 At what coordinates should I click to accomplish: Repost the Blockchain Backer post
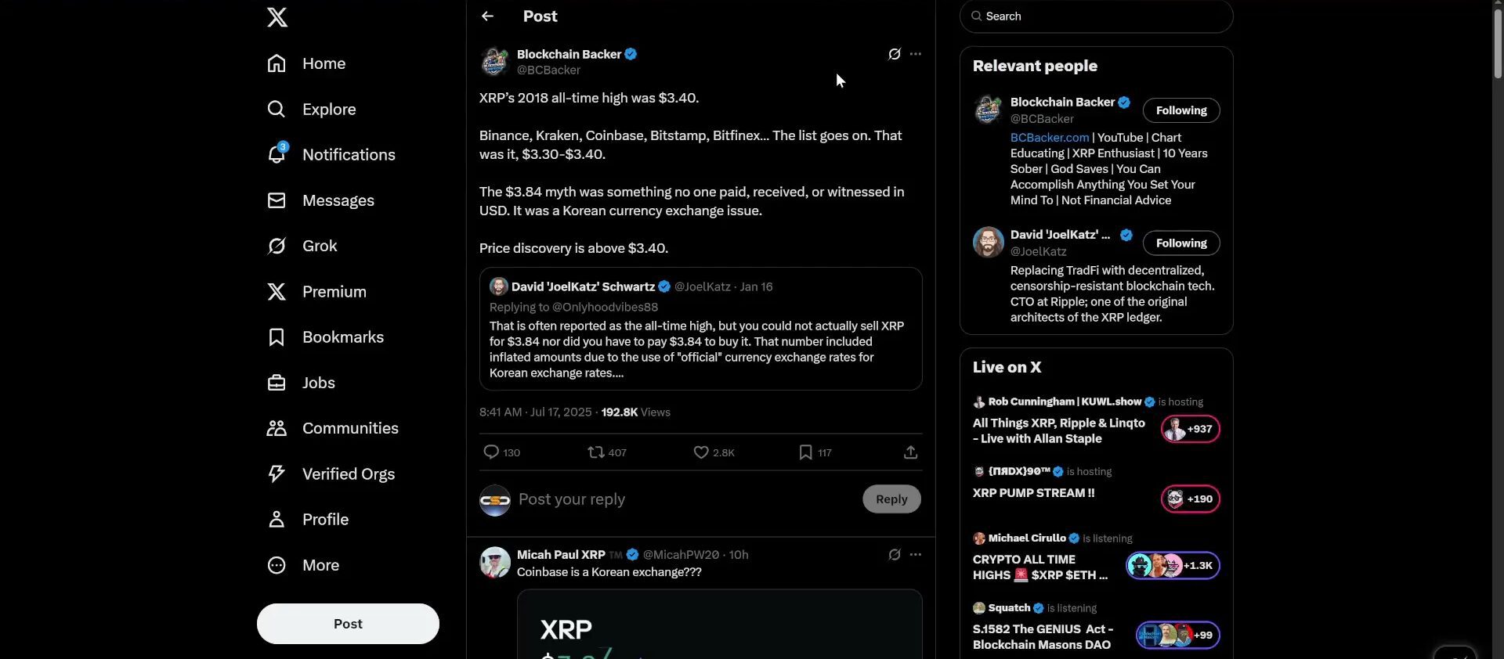point(596,452)
